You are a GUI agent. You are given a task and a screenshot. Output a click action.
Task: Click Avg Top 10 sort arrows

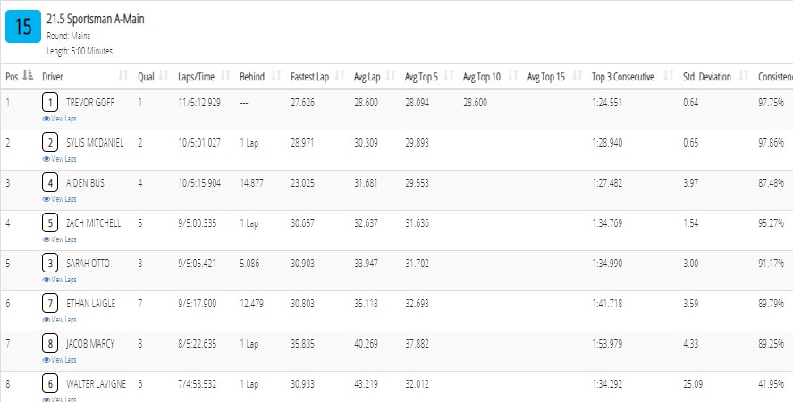[513, 76]
